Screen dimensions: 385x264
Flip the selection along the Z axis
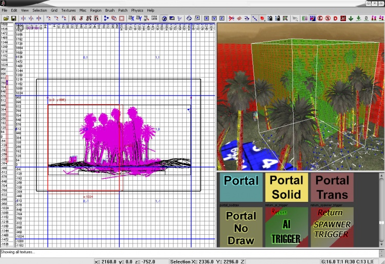[x=38, y=18]
